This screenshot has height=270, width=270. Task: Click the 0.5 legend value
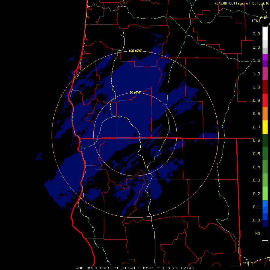(256, 154)
